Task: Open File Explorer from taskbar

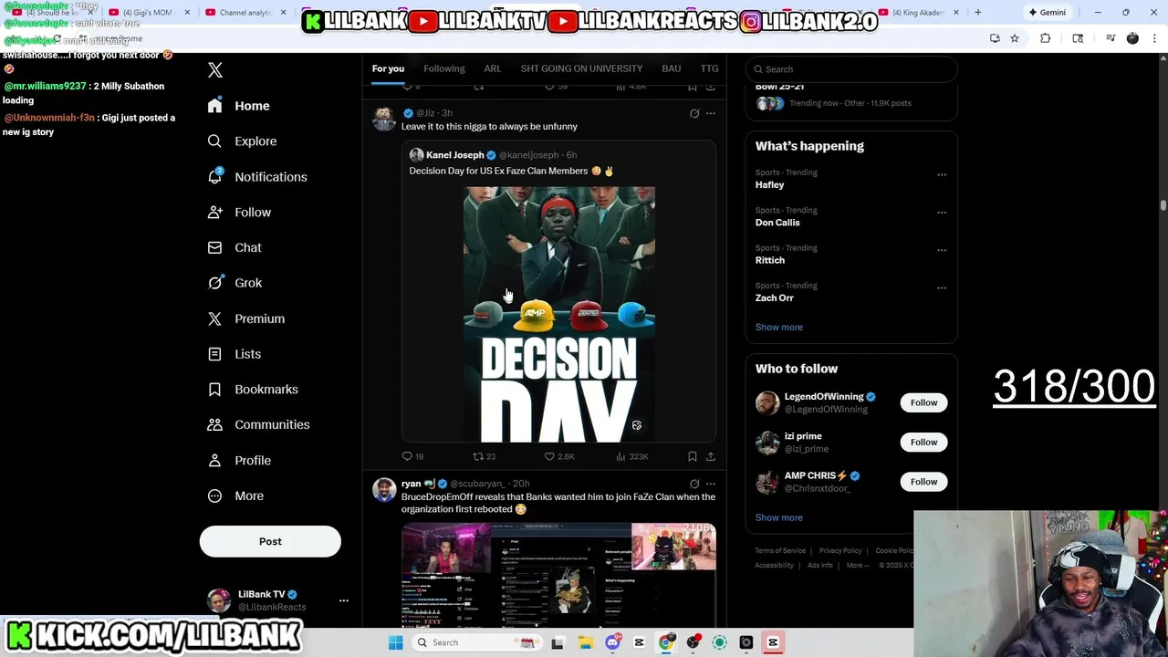Action: point(586,643)
